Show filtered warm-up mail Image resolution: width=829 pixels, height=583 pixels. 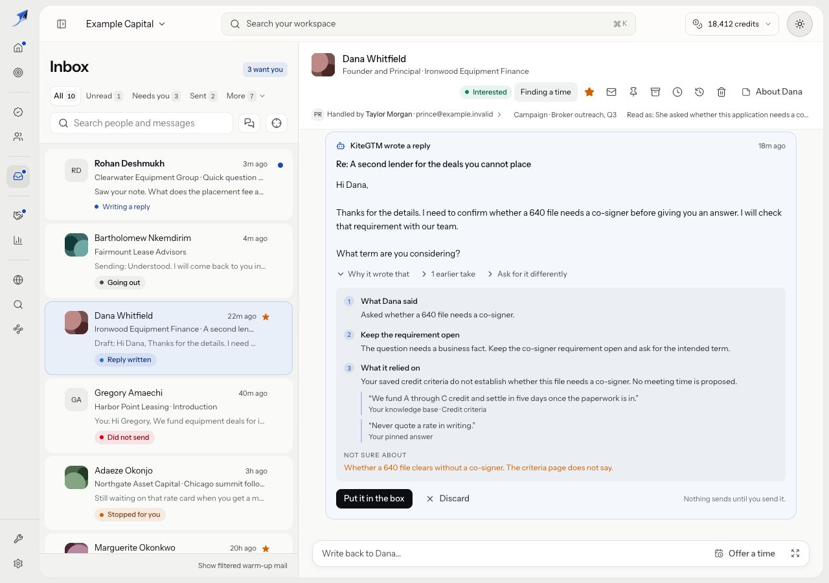(243, 566)
